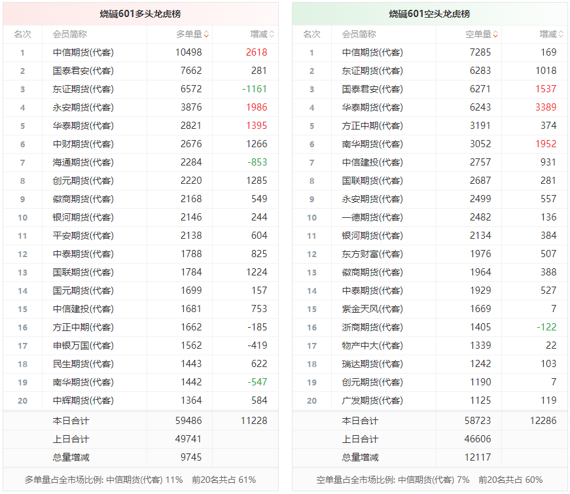Select 中信期货(代客) in the long table
The height and width of the screenshot is (494, 570).
[x=83, y=52]
